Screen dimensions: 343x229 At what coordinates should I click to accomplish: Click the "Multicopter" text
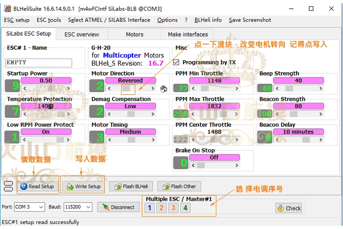pyautogui.click(x=122, y=55)
